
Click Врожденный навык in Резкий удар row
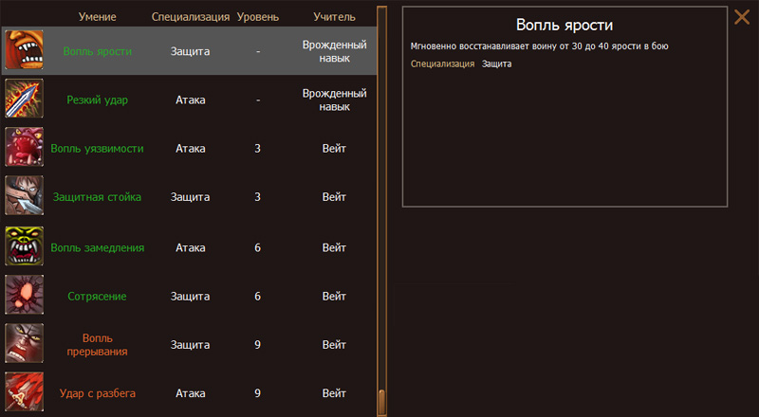tap(335, 100)
